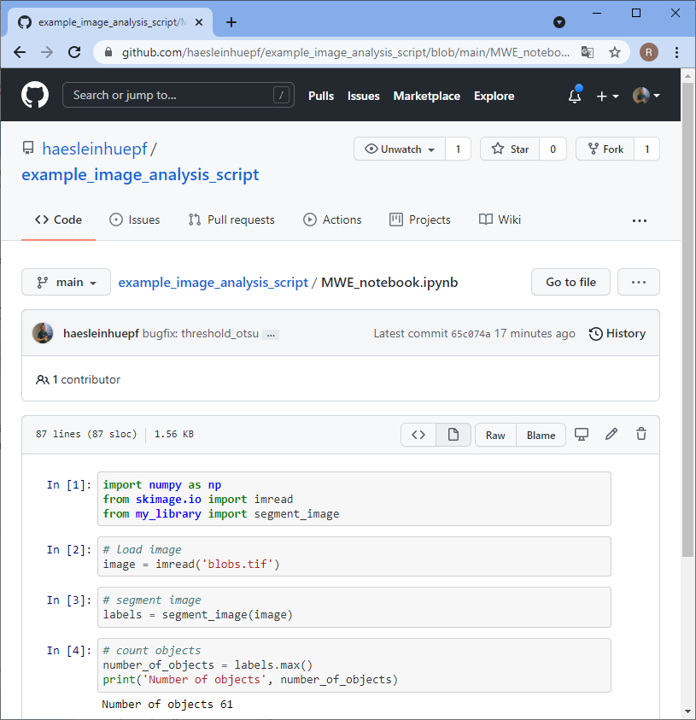Open the History link
This screenshot has height=720, width=696.
click(x=617, y=334)
